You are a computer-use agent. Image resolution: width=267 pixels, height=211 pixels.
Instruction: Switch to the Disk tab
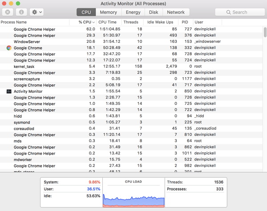click(x=154, y=12)
